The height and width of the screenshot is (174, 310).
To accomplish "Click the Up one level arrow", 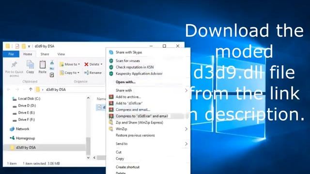I will coord(31,89).
